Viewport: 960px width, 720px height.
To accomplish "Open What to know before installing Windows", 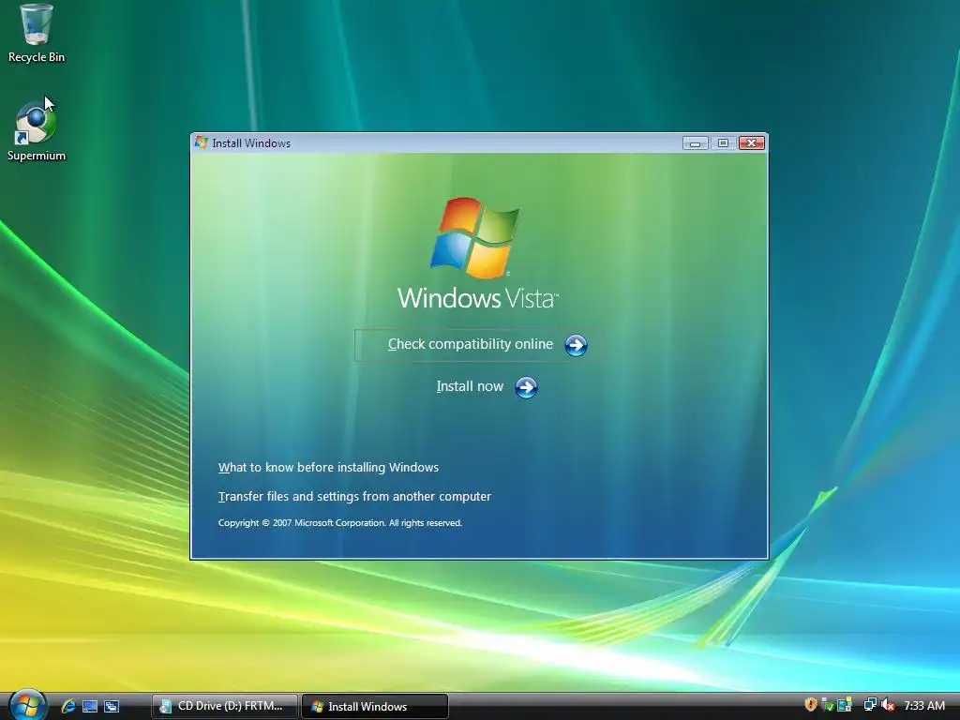I will 328,467.
